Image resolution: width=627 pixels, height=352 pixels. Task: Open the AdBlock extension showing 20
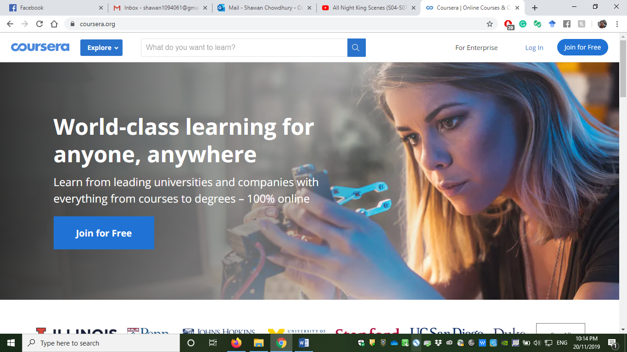click(509, 24)
